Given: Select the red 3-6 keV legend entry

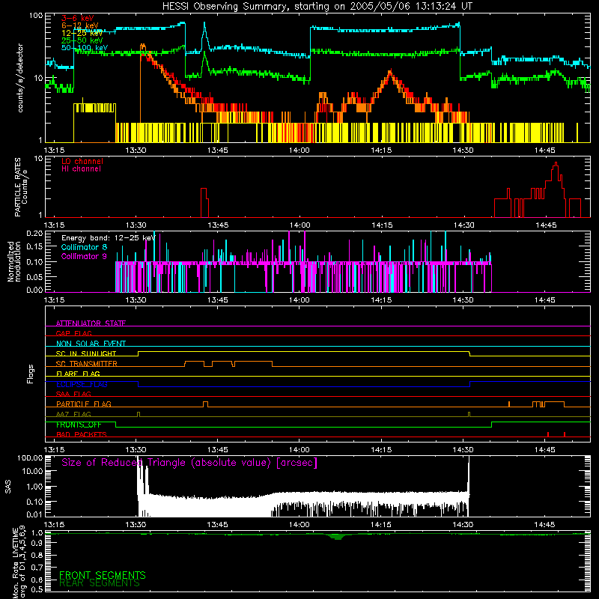Looking at the screenshot, I should [78, 18].
